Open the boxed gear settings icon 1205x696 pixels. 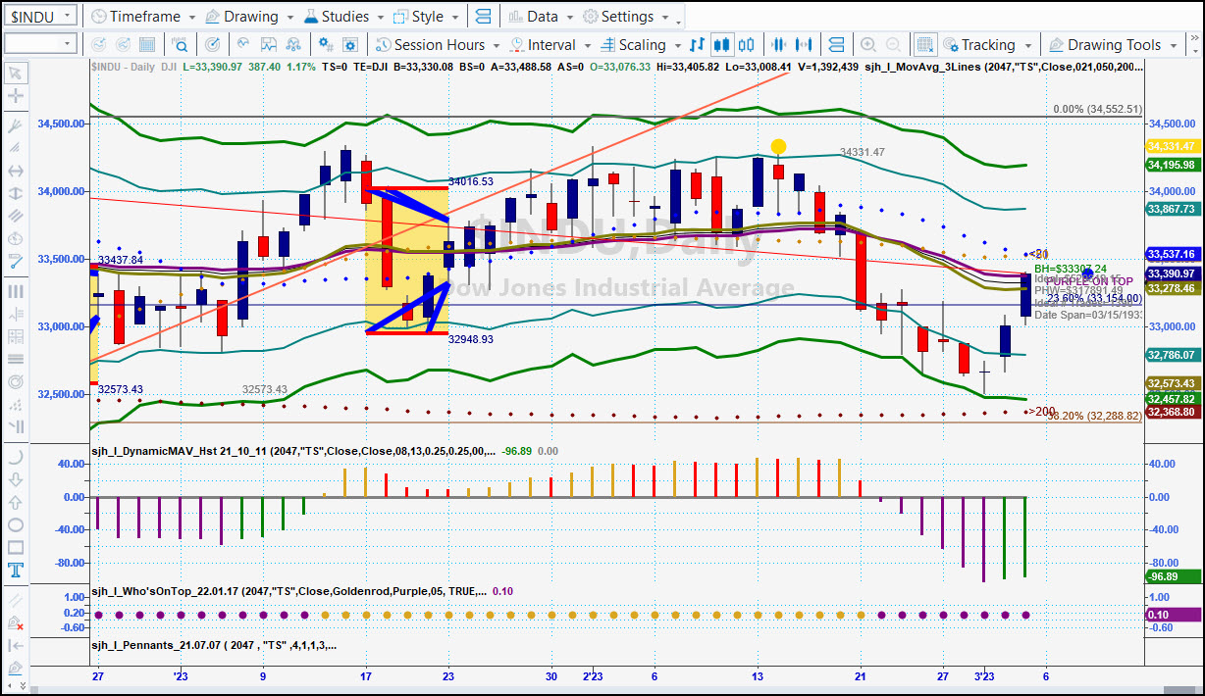(352, 44)
